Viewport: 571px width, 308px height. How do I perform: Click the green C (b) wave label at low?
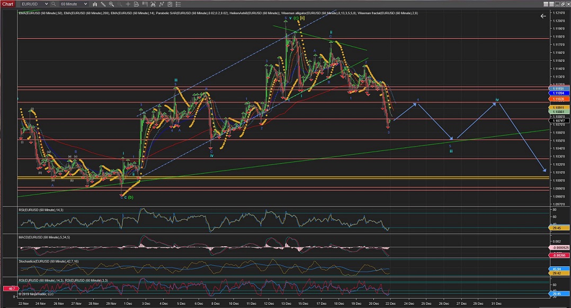pos(129,197)
